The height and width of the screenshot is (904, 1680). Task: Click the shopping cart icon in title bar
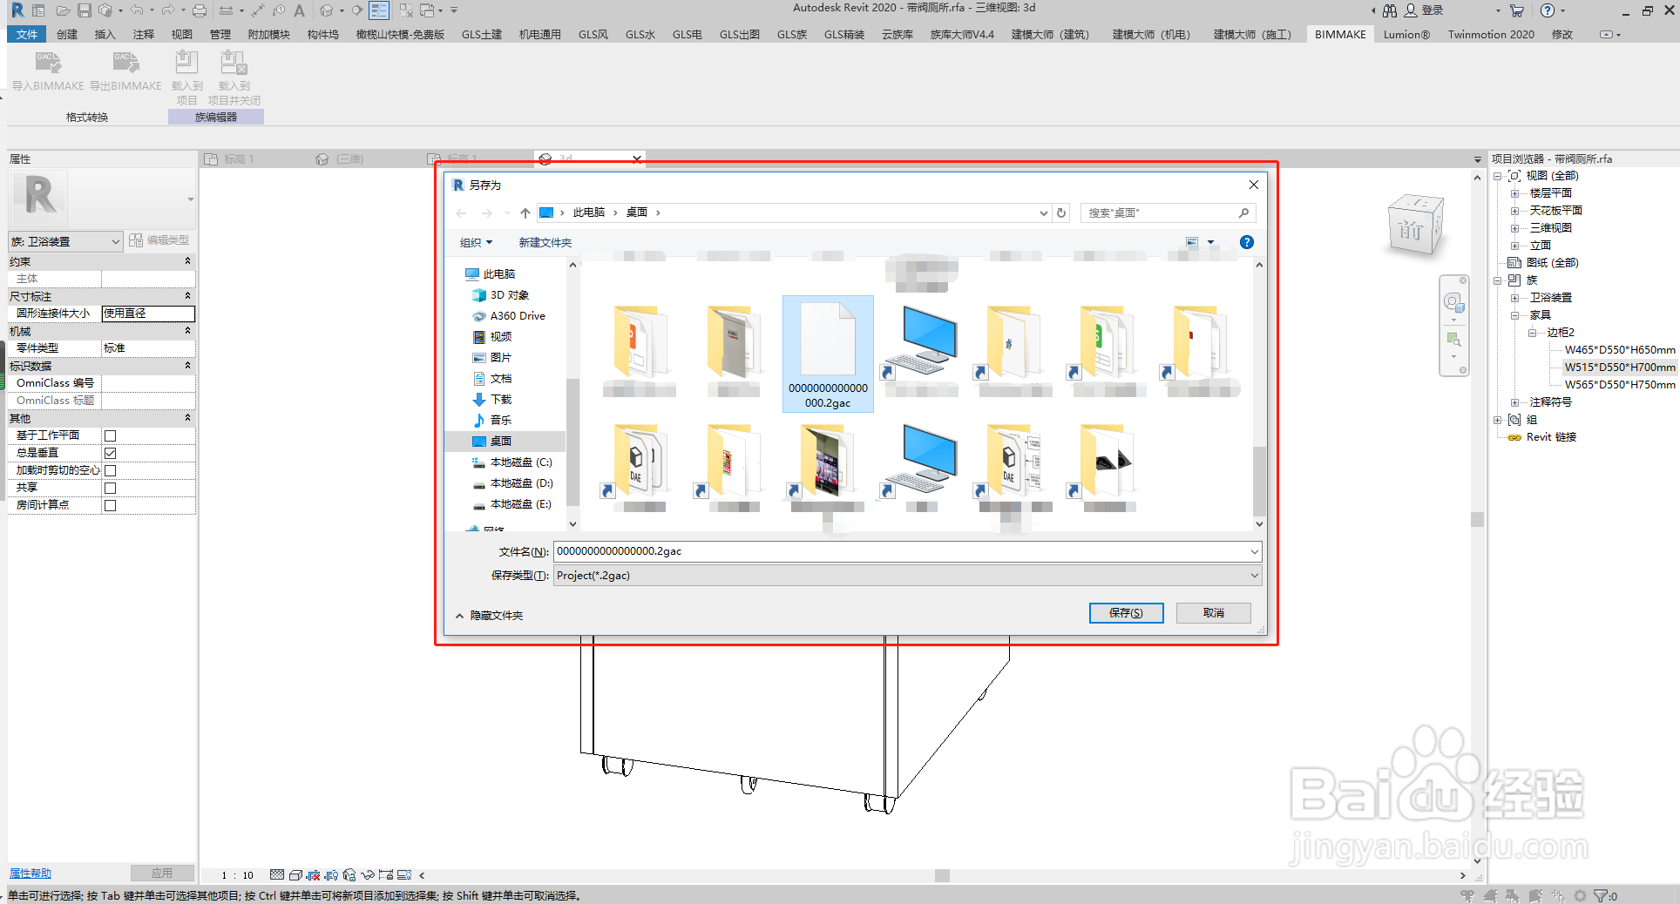(1517, 10)
